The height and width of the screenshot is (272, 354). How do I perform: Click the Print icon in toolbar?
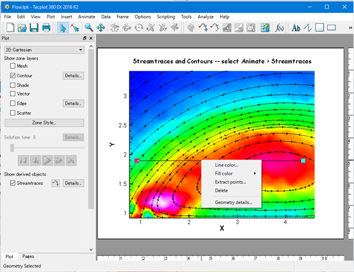46,28
